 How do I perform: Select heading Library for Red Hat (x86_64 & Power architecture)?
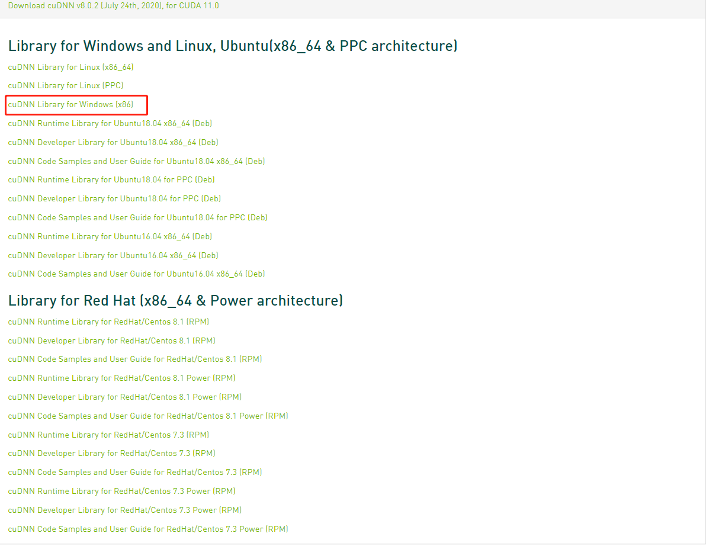(x=175, y=301)
